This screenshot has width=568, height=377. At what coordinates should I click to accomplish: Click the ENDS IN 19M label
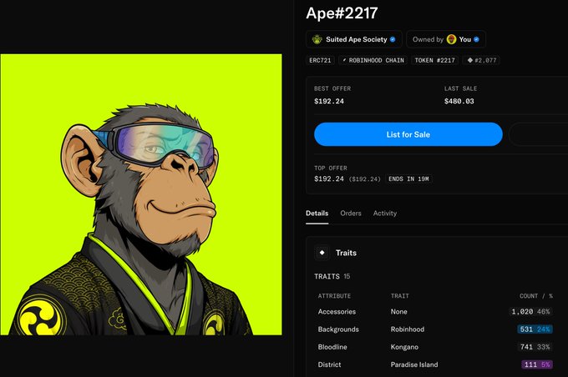pos(408,179)
